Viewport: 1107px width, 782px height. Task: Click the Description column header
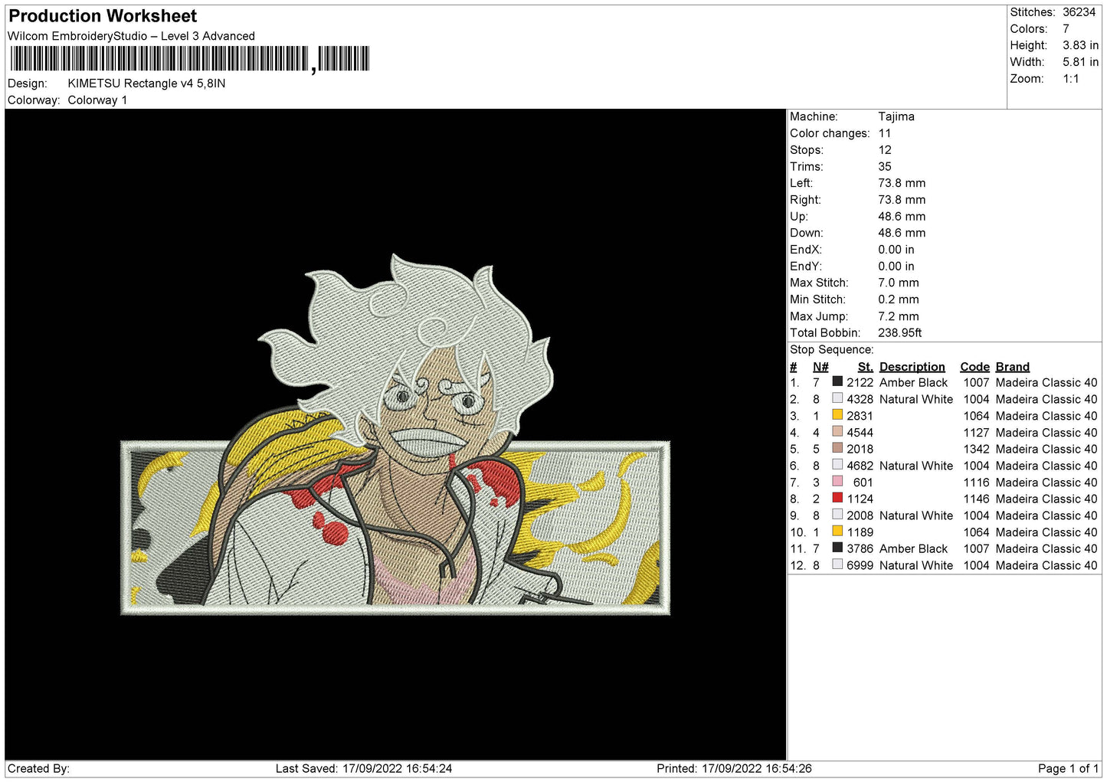pyautogui.click(x=912, y=367)
